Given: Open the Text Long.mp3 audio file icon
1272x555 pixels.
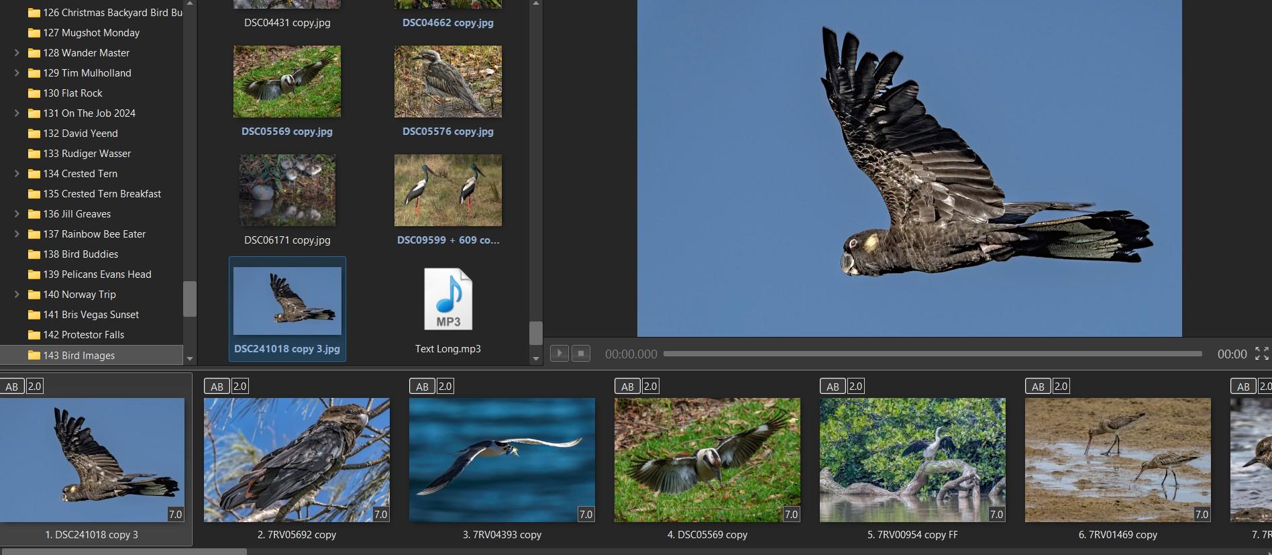Looking at the screenshot, I should click(448, 299).
